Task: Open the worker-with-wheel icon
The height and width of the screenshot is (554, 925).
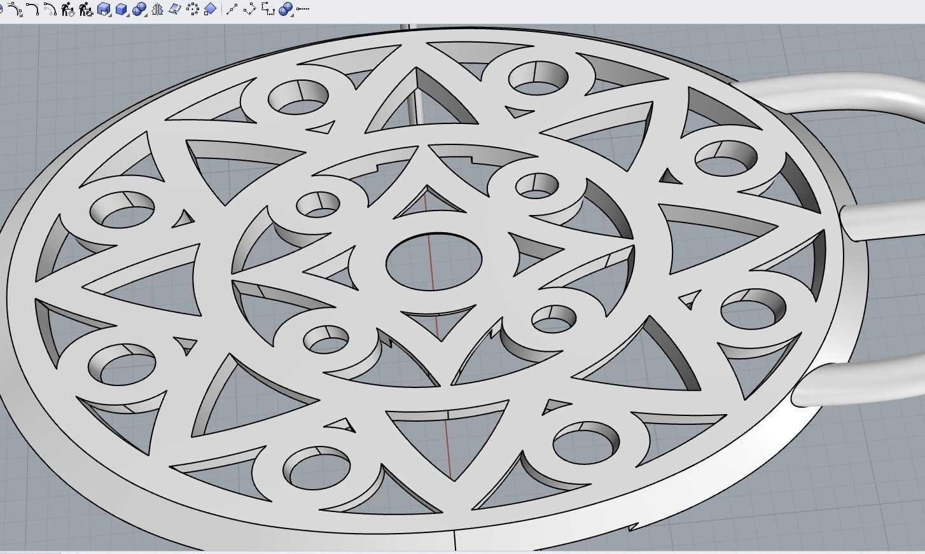Action: point(68,9)
